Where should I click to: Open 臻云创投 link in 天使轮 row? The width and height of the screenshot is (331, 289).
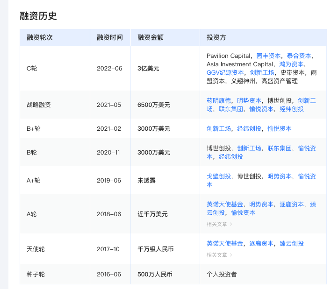[291, 243]
